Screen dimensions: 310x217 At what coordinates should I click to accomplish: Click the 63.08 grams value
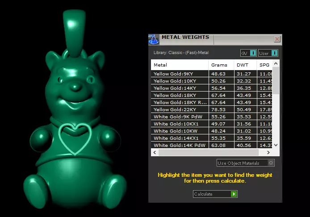coord(218,145)
